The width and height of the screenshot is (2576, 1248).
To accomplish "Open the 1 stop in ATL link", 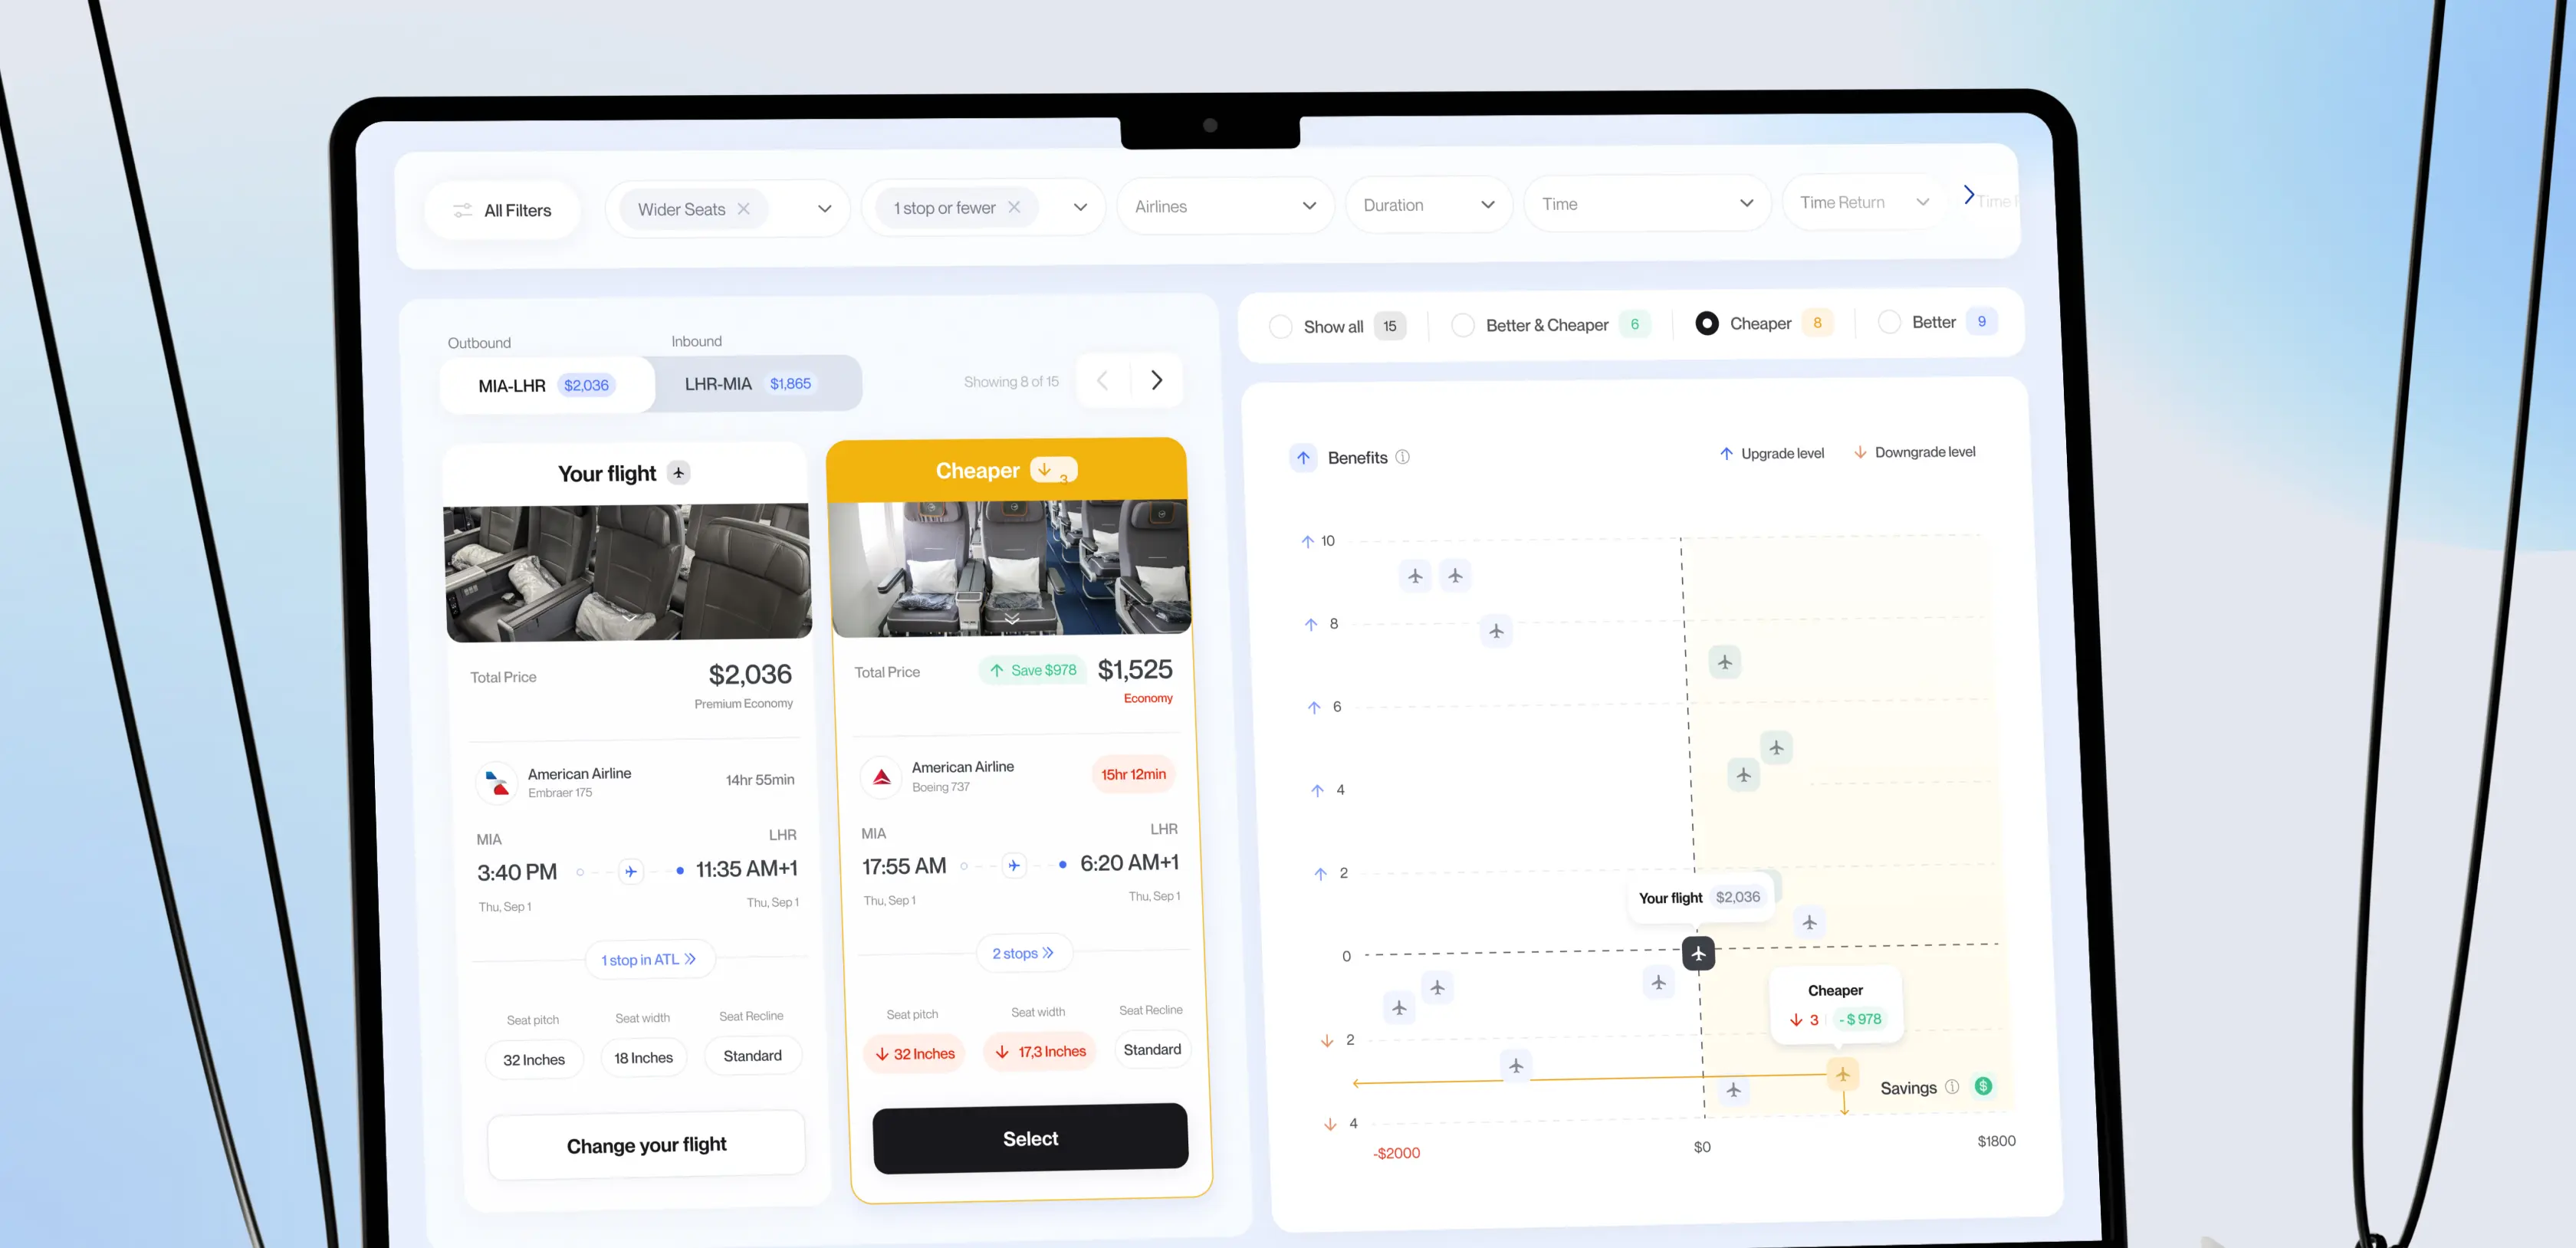I will pos(648,959).
